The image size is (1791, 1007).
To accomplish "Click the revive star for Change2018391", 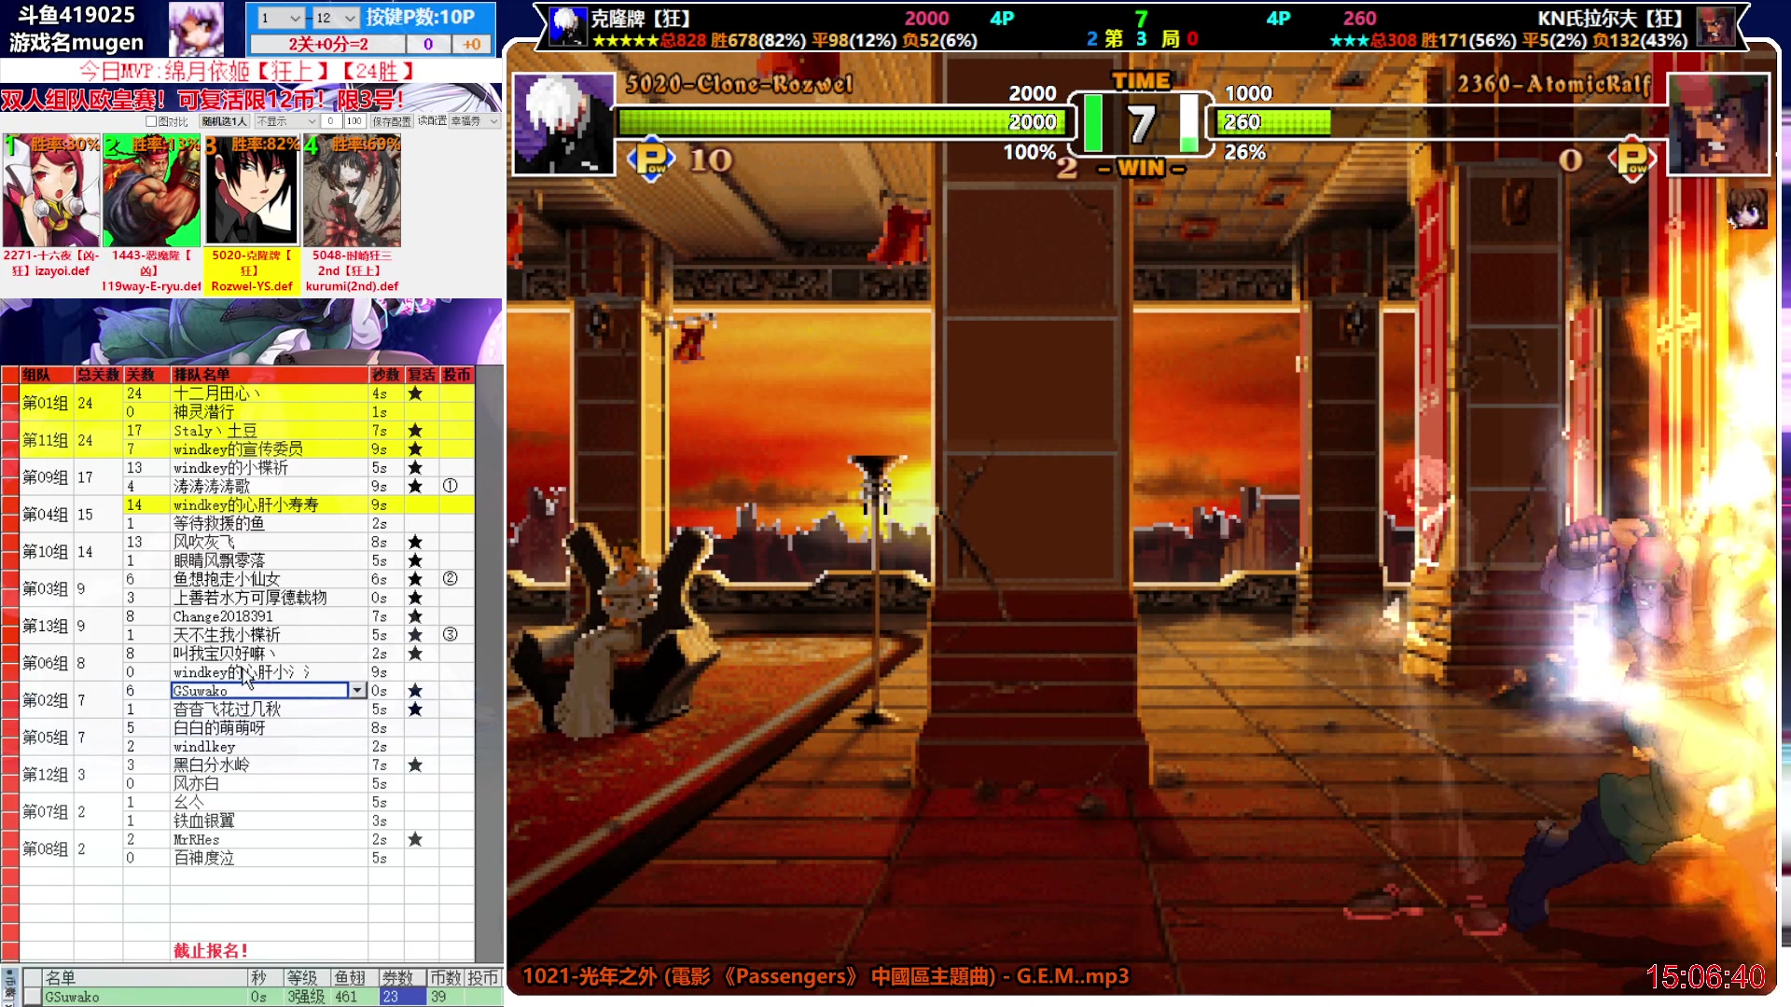I will (415, 616).
